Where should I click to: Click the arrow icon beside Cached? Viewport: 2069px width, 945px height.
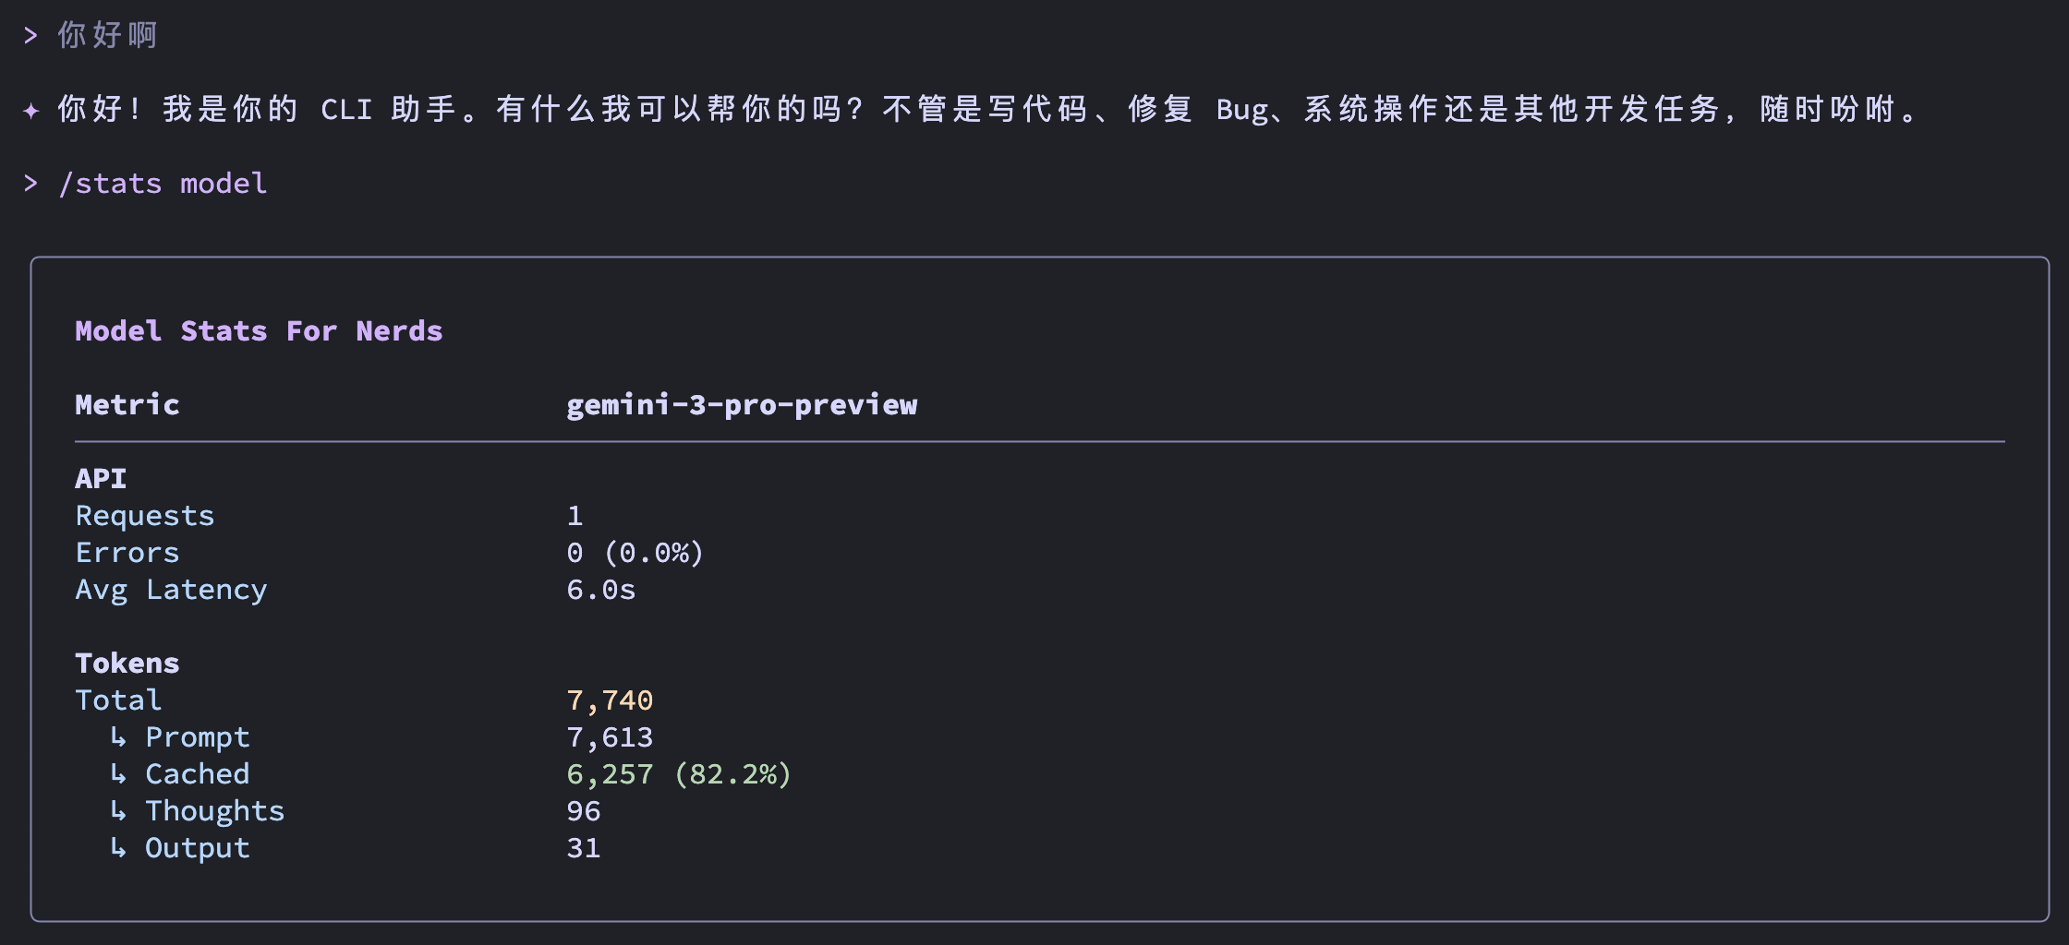tap(118, 773)
